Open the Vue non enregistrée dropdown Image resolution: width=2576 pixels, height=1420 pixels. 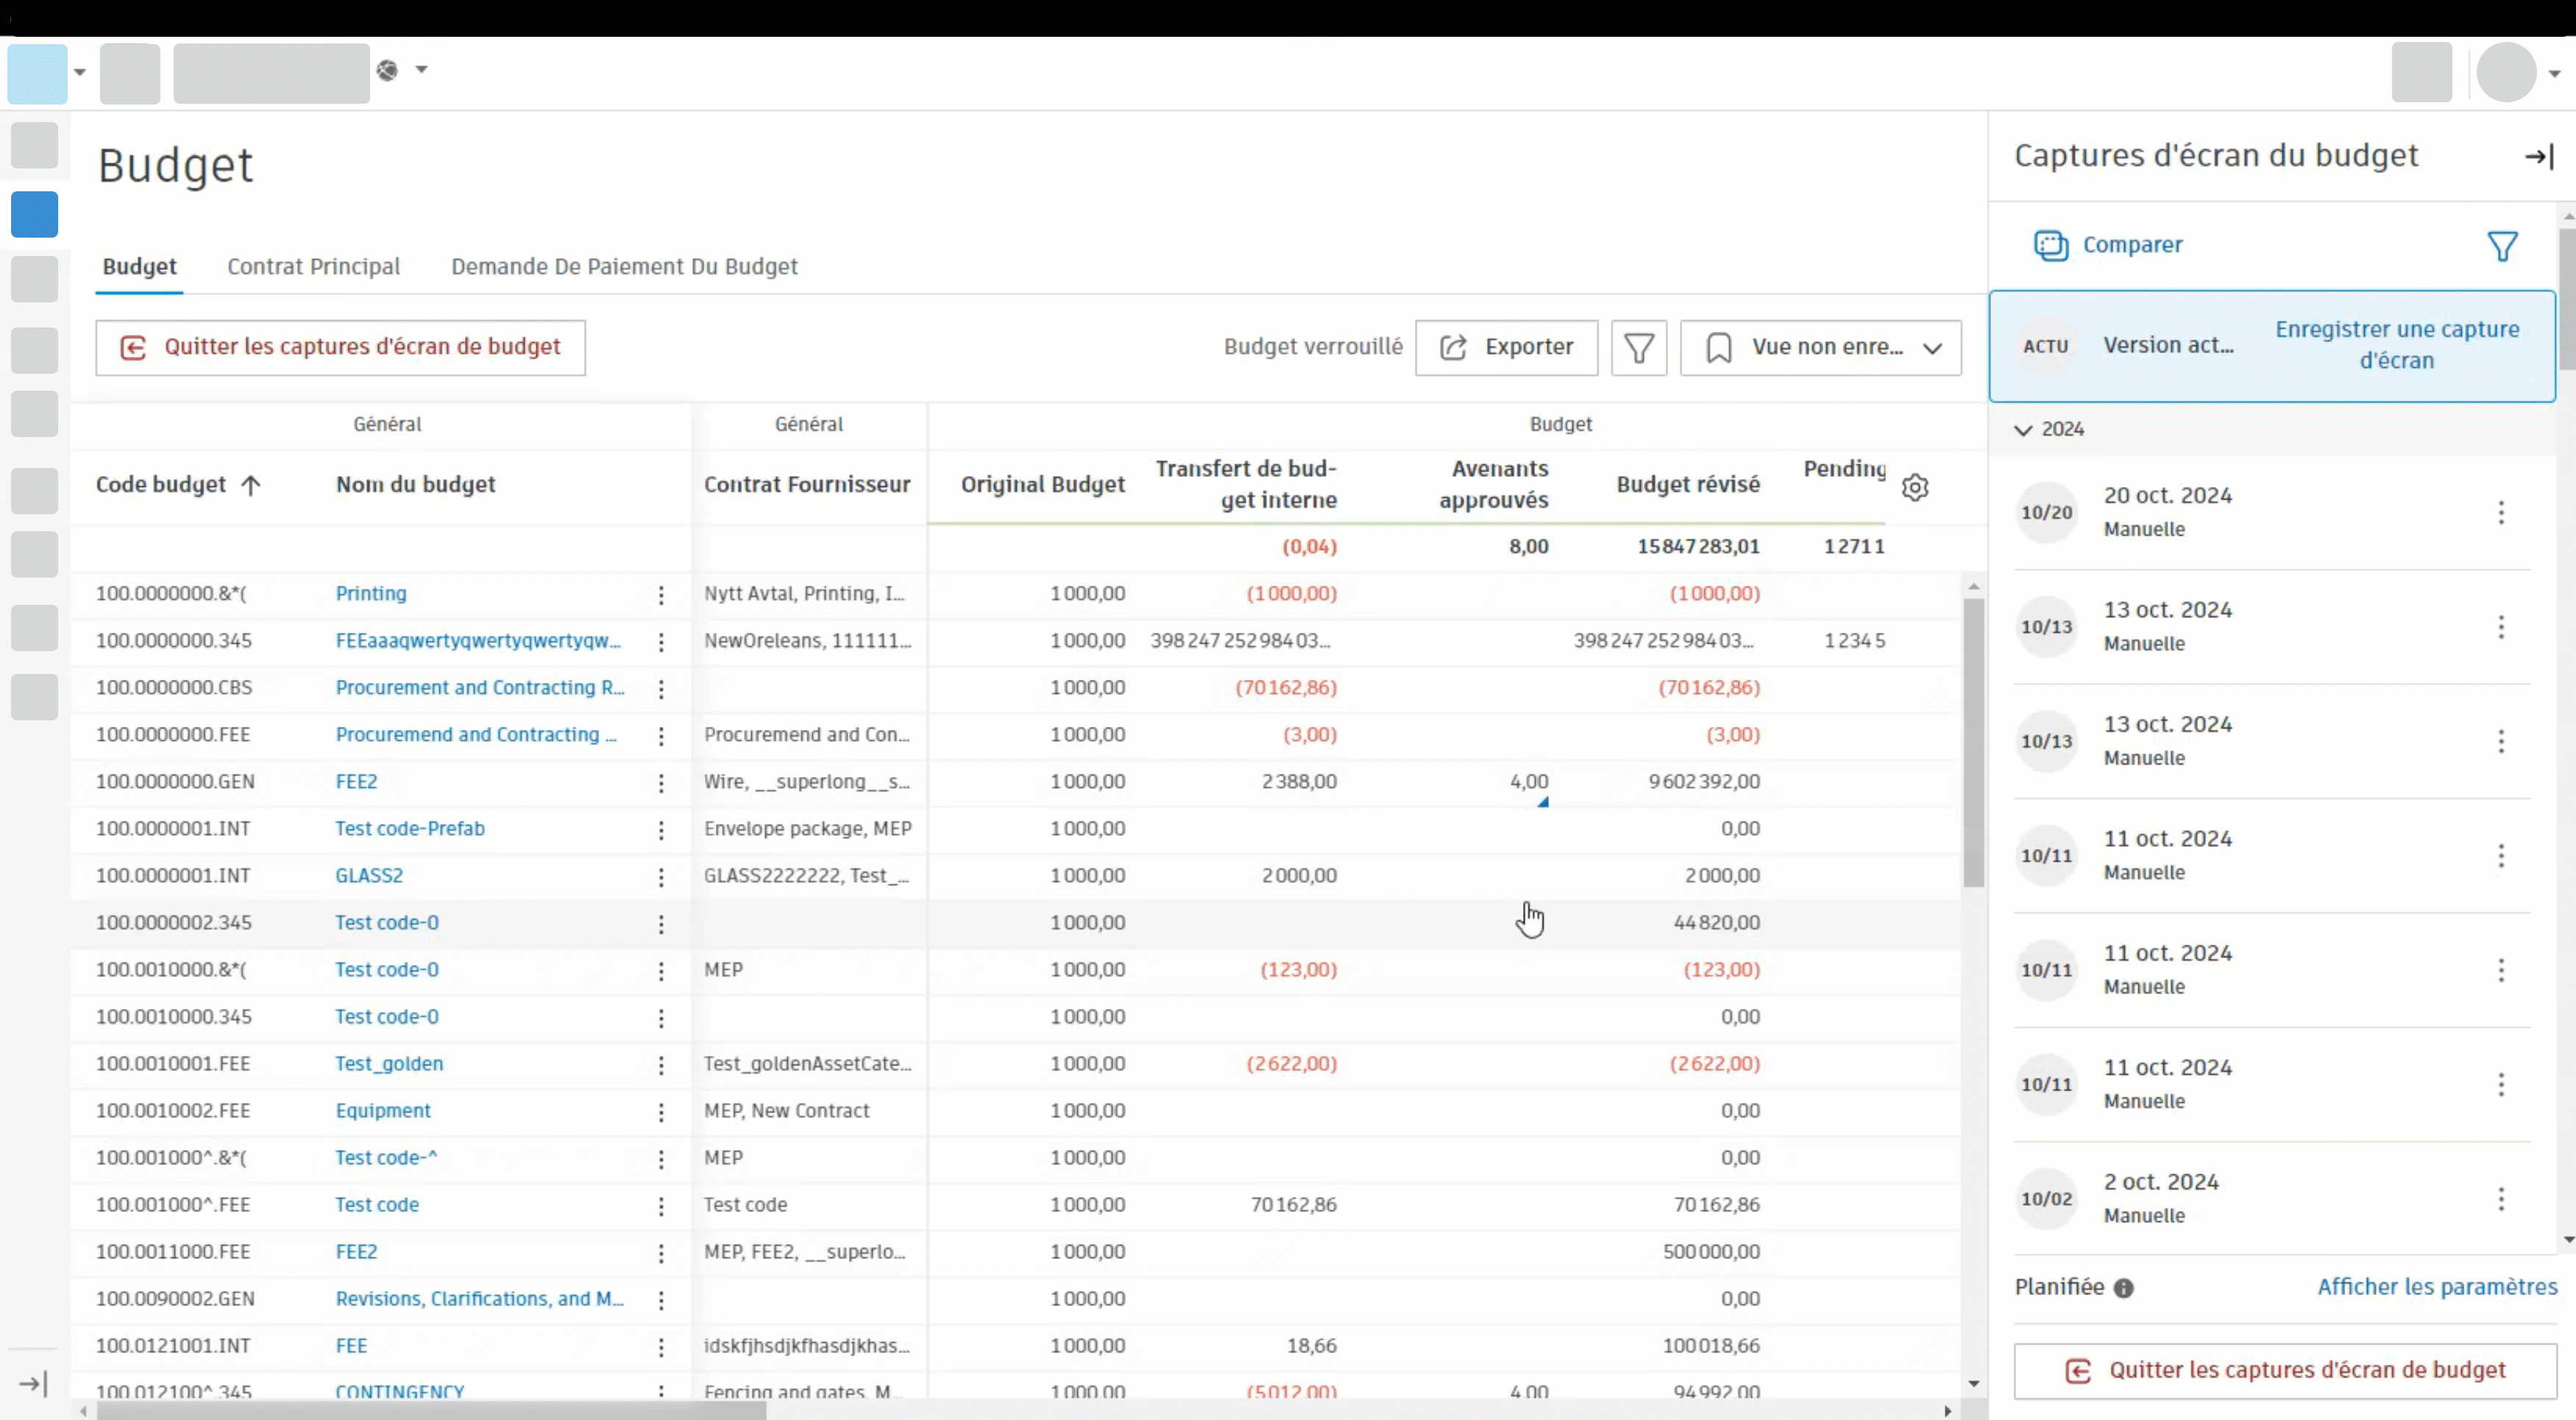pyautogui.click(x=1934, y=347)
